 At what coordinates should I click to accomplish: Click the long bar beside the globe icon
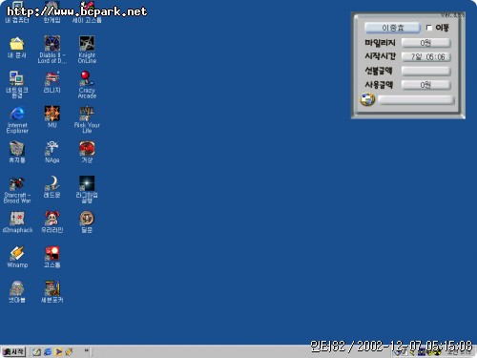(416, 100)
